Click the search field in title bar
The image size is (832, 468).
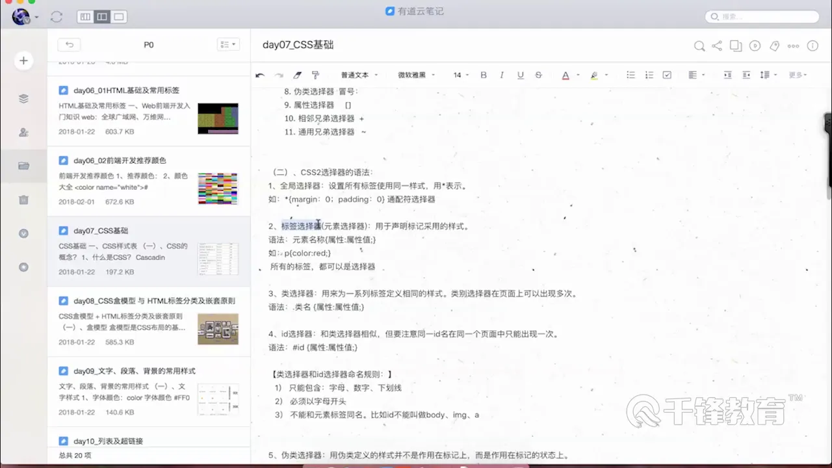click(x=762, y=17)
